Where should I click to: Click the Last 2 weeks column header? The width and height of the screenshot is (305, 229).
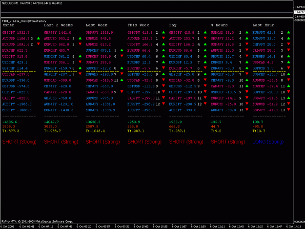click(59, 25)
